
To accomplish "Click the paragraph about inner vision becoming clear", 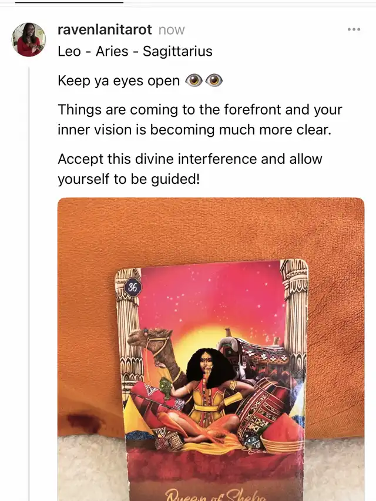I will [200, 119].
